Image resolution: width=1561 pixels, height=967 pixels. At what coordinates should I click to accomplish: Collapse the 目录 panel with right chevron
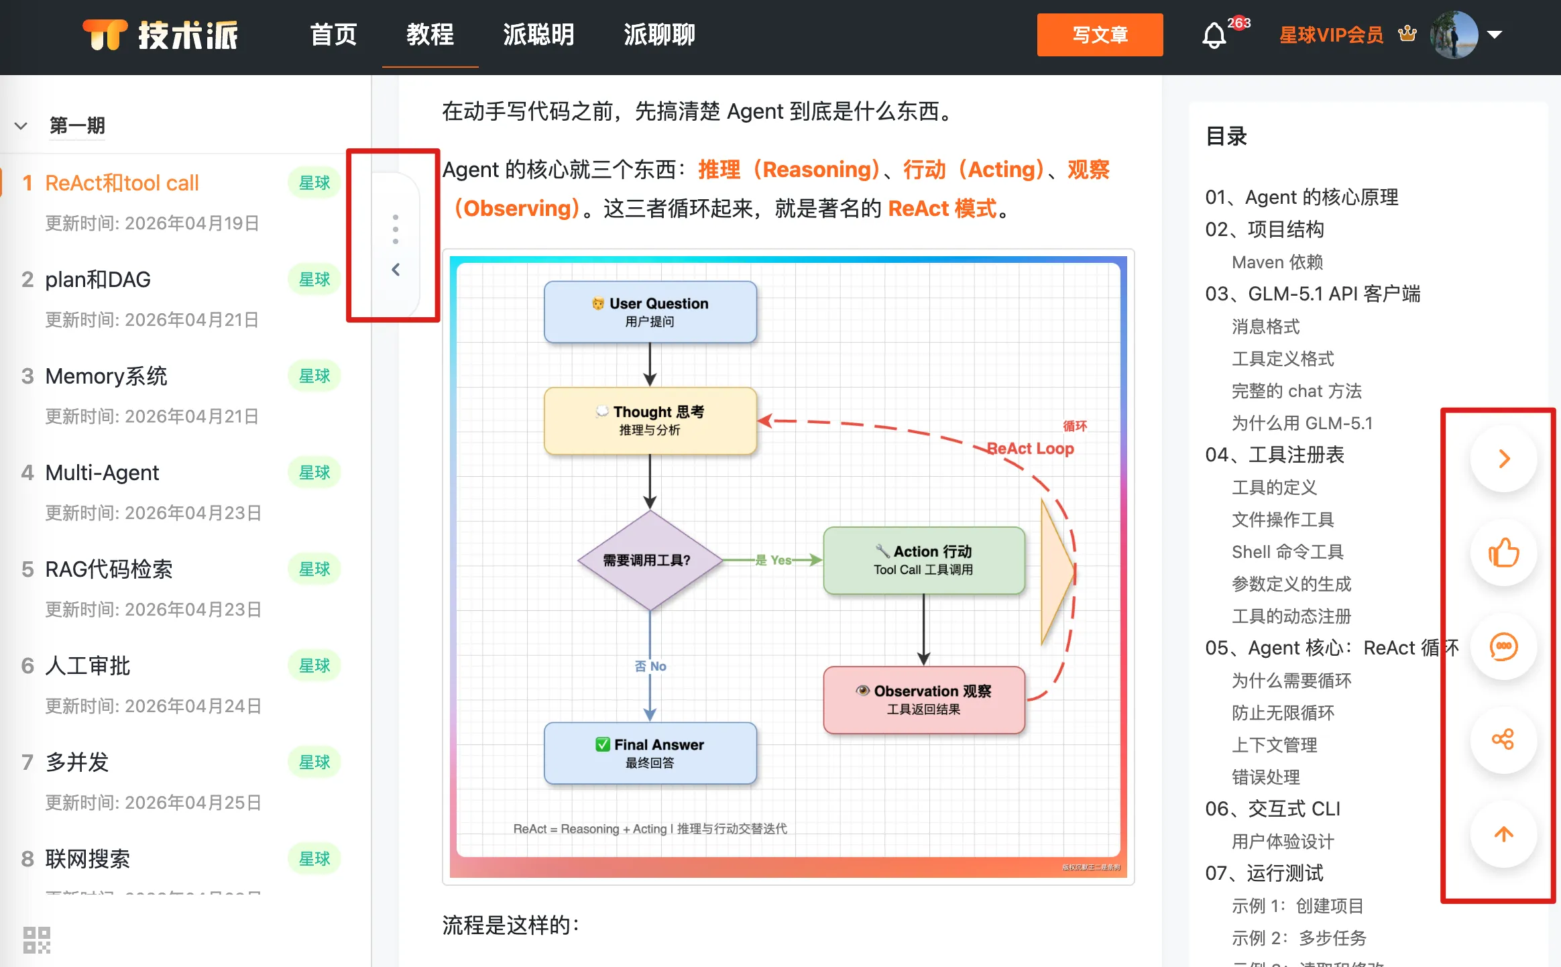1504,459
